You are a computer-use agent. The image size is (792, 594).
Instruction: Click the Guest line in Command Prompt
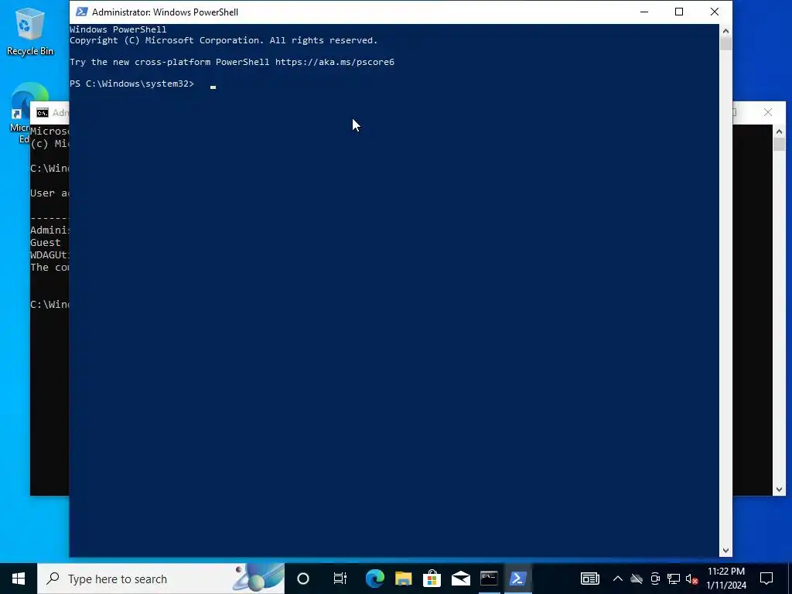[x=45, y=242]
